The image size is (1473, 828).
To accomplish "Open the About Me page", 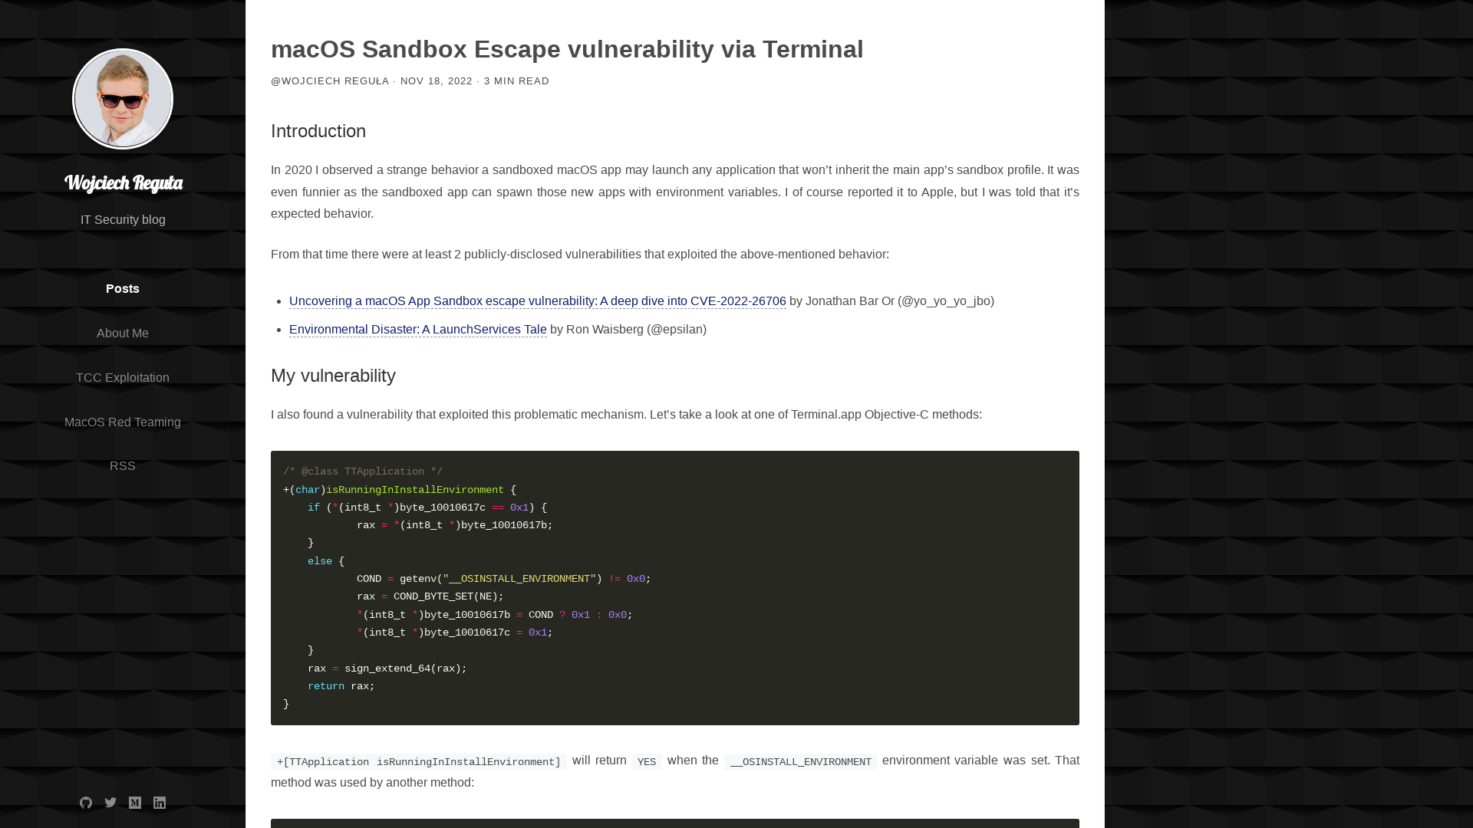I will (123, 333).
